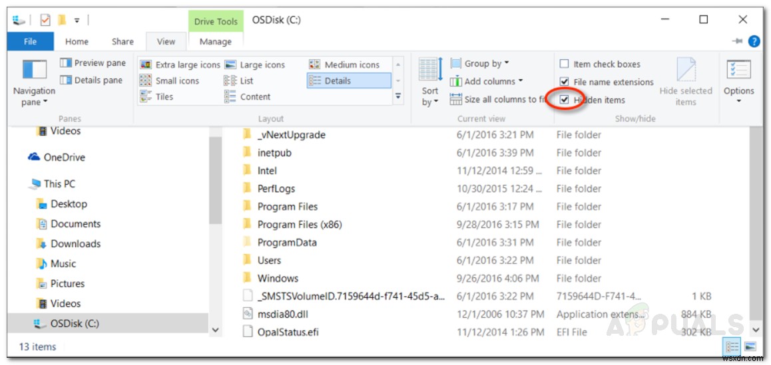Open the Options dropdown
This screenshot has height=365, width=771.
[738, 82]
